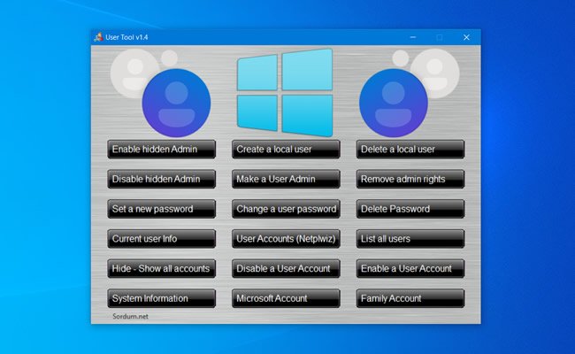Select Make a User Admin
The width and height of the screenshot is (575, 354).
pyautogui.click(x=286, y=179)
